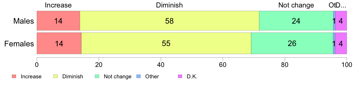Screen dimensions: 355x110
Task: Click the blue Other legend swatch
Action: point(139,77)
